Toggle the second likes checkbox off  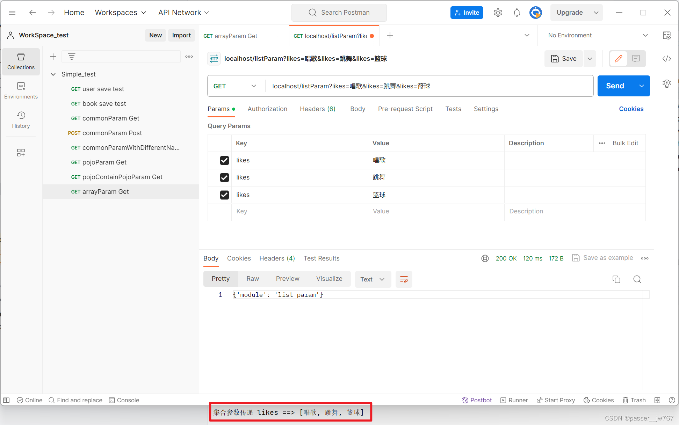click(224, 177)
